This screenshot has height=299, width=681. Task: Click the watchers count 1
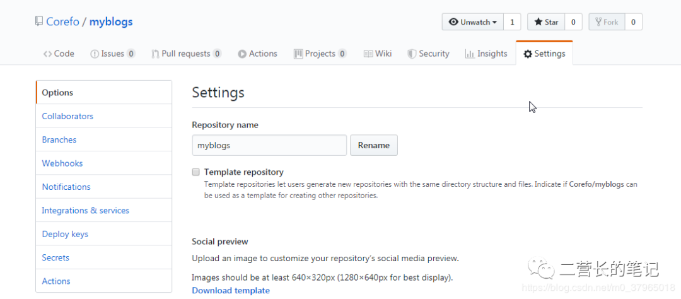point(512,21)
